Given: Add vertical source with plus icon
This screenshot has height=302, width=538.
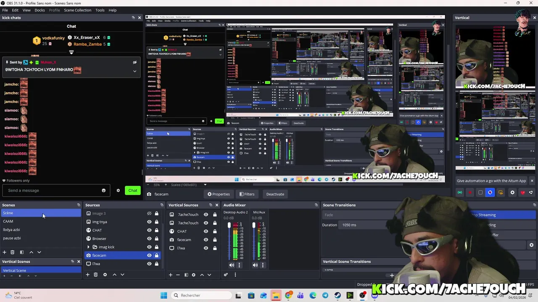Looking at the screenshot, I should tap(171, 275).
